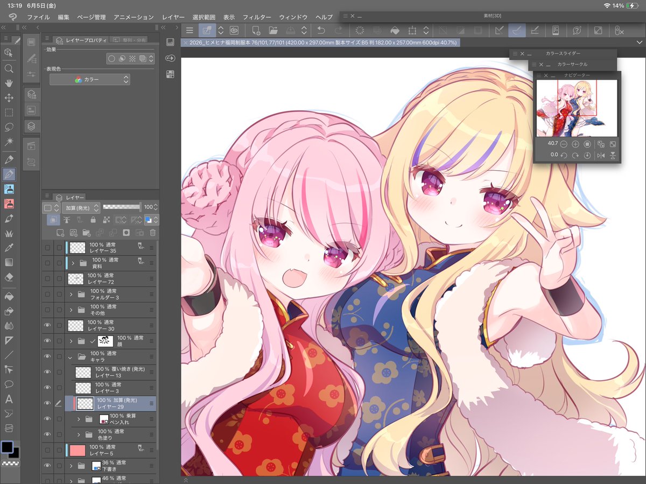Screen dimensions: 646x484
Task: Select the Zoom magnifier tool
Action: 9,68
